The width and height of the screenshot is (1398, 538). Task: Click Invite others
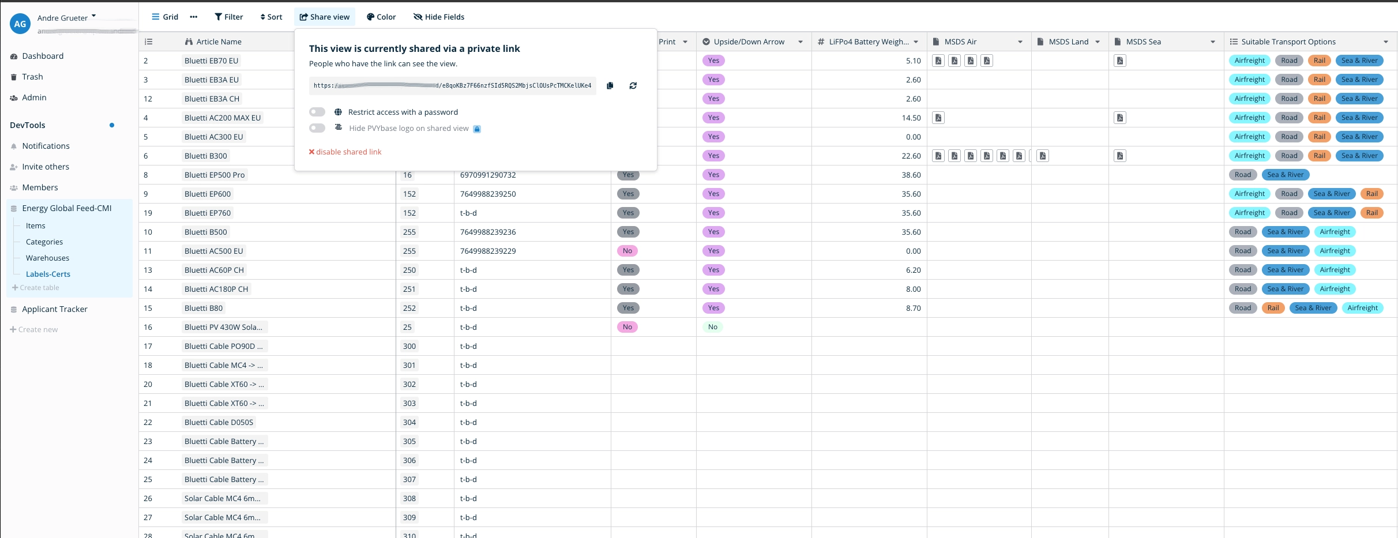point(46,167)
